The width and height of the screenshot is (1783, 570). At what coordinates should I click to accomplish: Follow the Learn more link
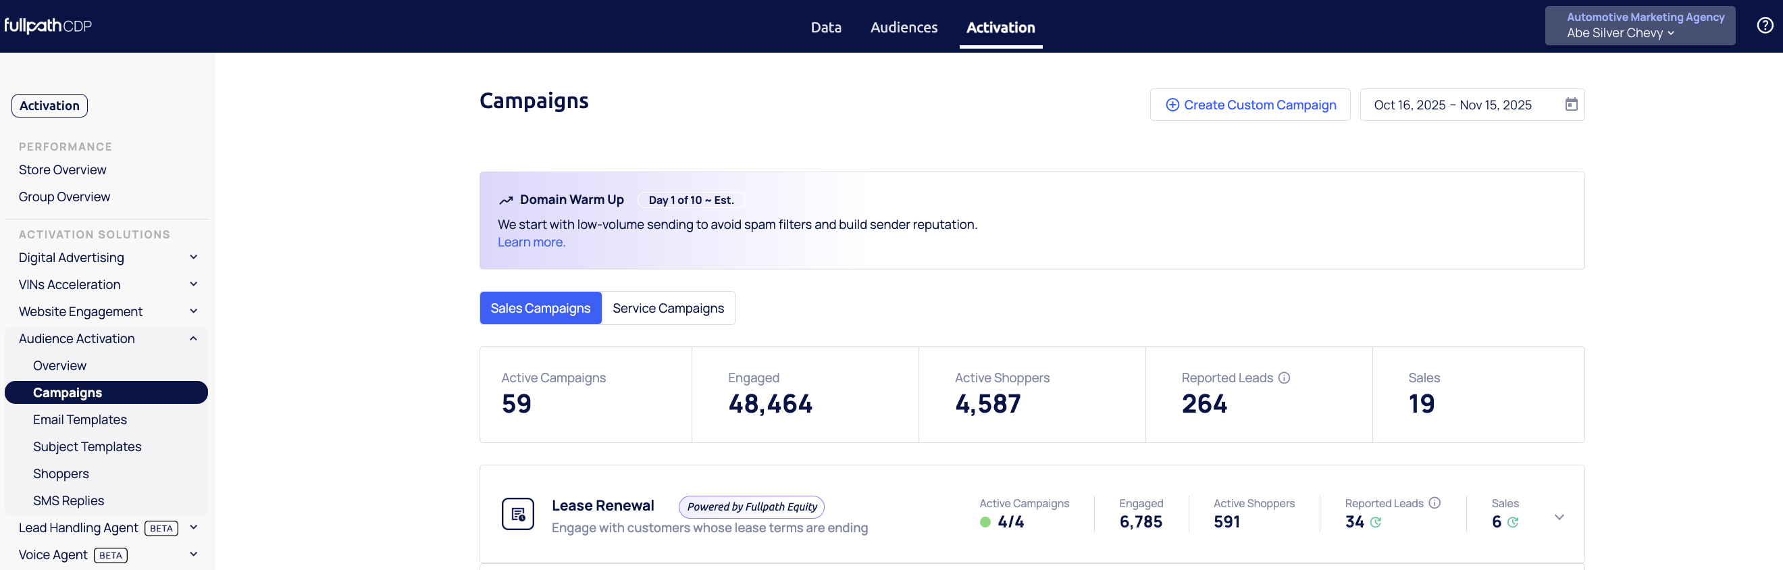531,242
